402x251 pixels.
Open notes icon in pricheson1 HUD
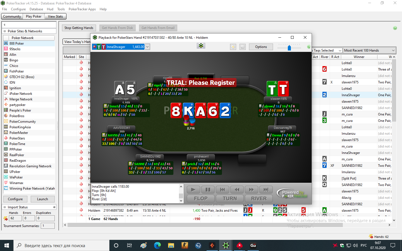pyautogui.click(x=184, y=164)
